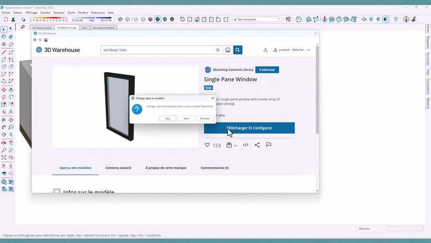Open the Sans étiquette tag dropdown
This screenshot has height=243, width=431.
(257, 19)
